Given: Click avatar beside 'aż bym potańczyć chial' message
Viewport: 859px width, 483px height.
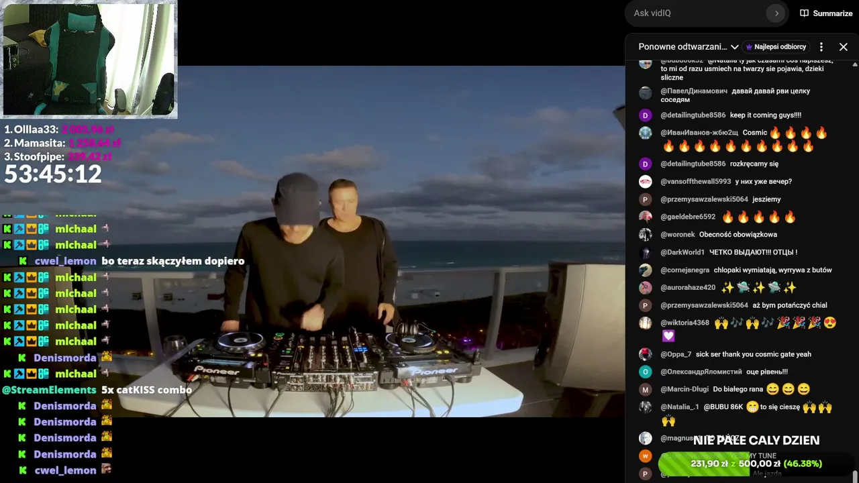Looking at the screenshot, I should click(645, 305).
